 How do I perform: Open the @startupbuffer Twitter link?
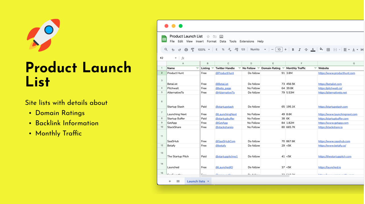[x=225, y=119]
